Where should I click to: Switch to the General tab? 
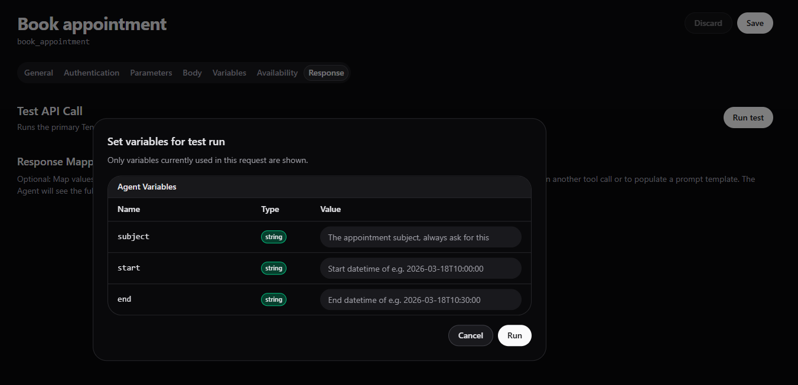point(38,73)
